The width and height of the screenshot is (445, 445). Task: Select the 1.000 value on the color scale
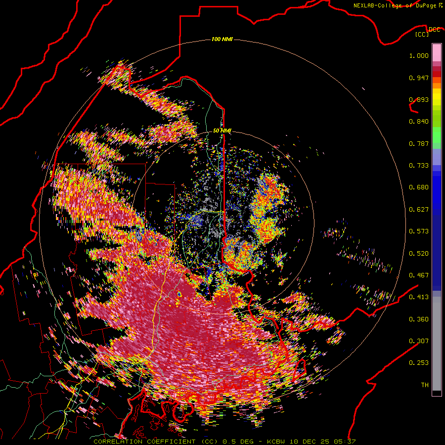[x=419, y=55]
